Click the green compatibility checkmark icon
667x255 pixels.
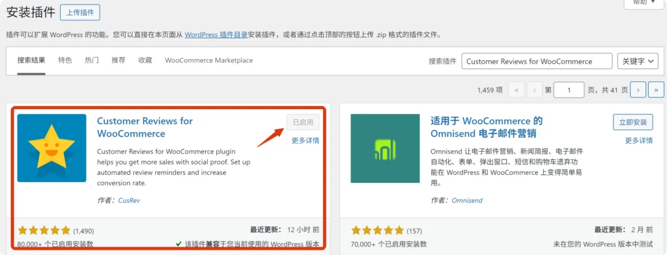[x=178, y=245]
